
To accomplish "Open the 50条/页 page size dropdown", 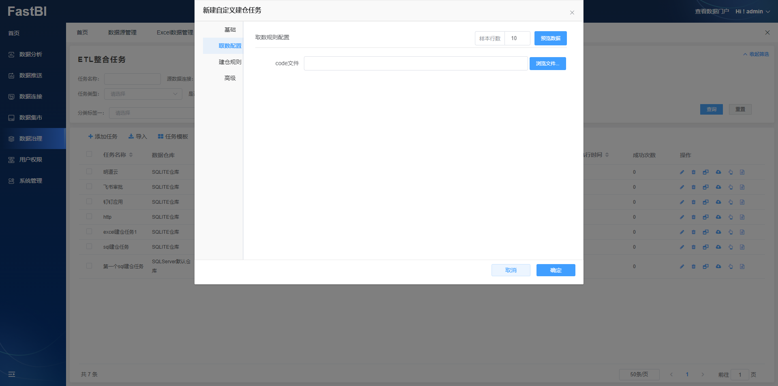I will point(639,375).
